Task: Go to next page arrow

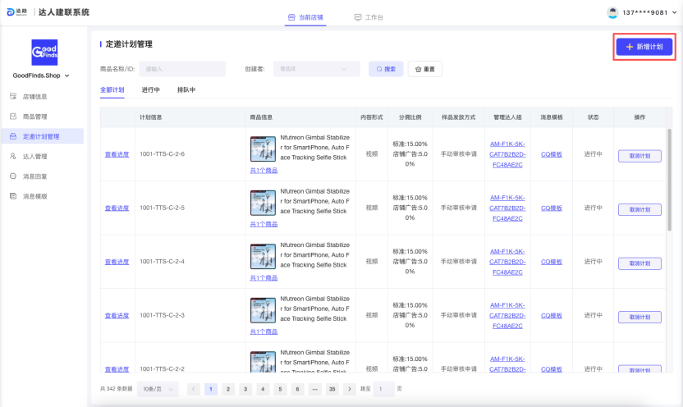Action: pos(351,389)
